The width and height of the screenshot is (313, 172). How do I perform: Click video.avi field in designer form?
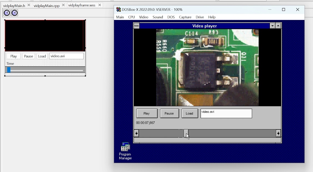[x=66, y=56]
